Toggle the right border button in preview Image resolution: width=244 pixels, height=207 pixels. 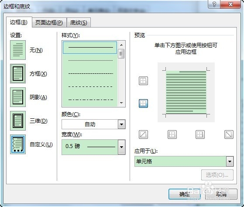[200, 135]
